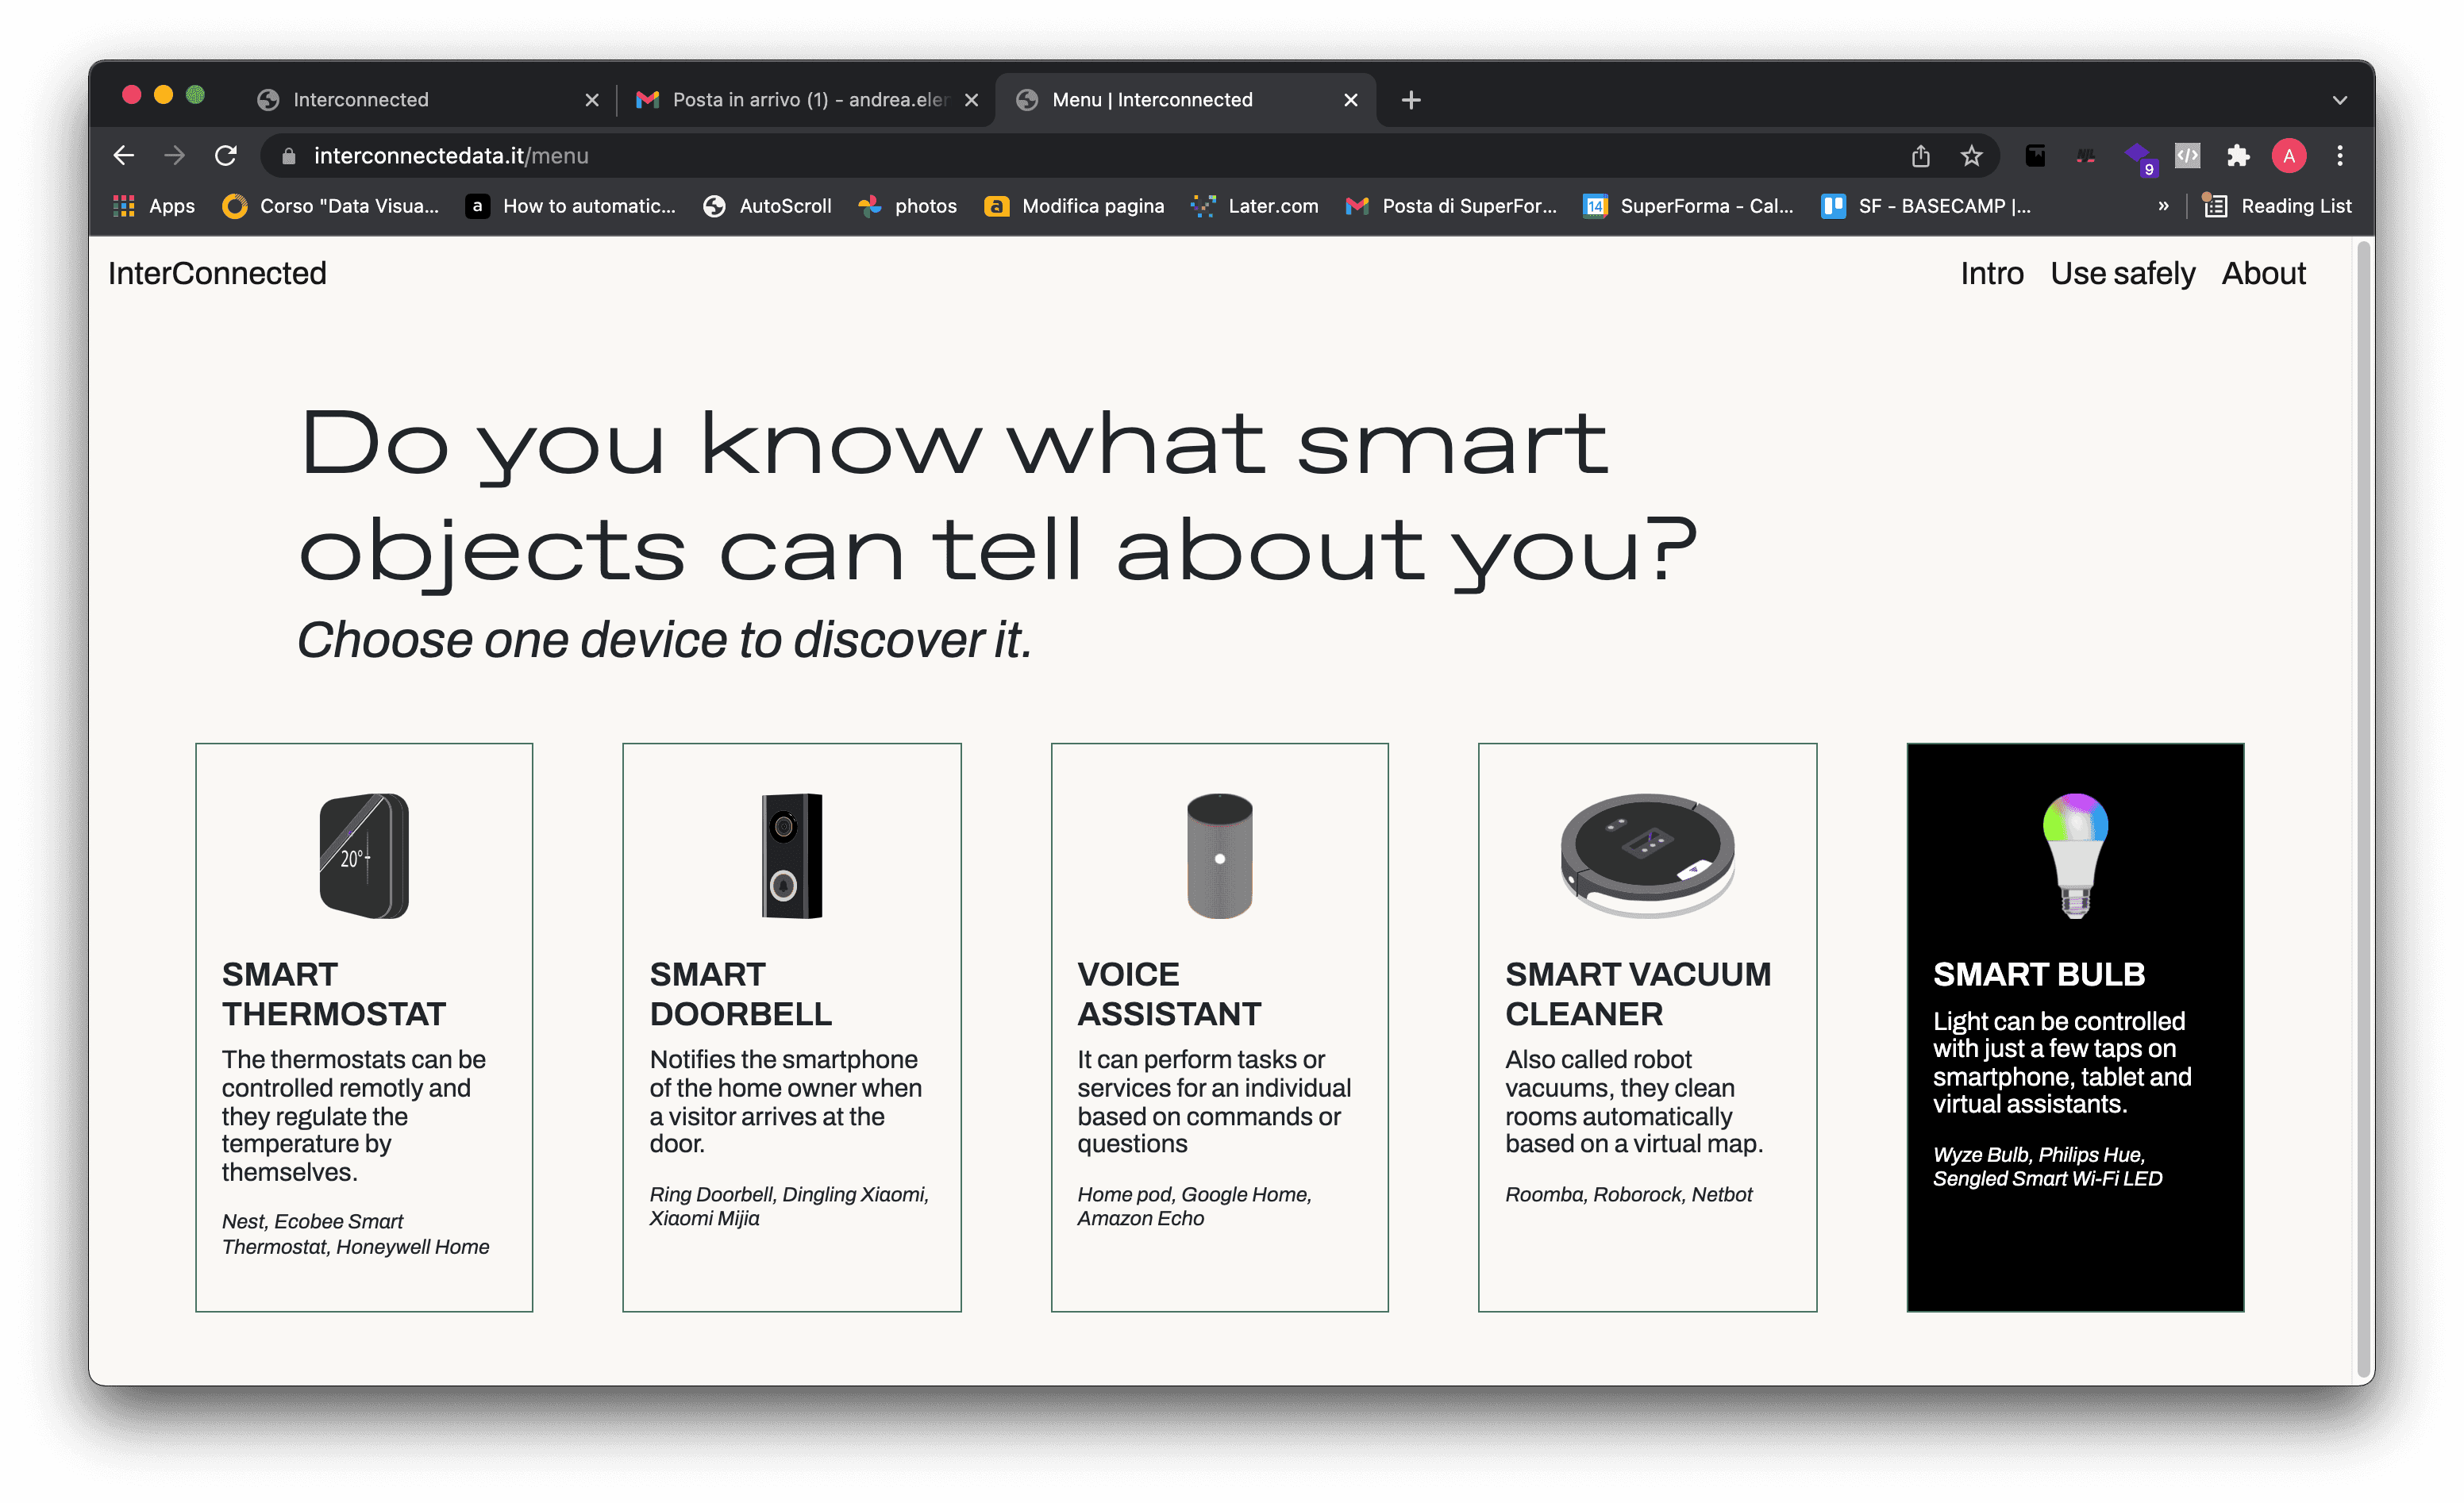Close the Posta in arrivo tab

click(x=971, y=100)
